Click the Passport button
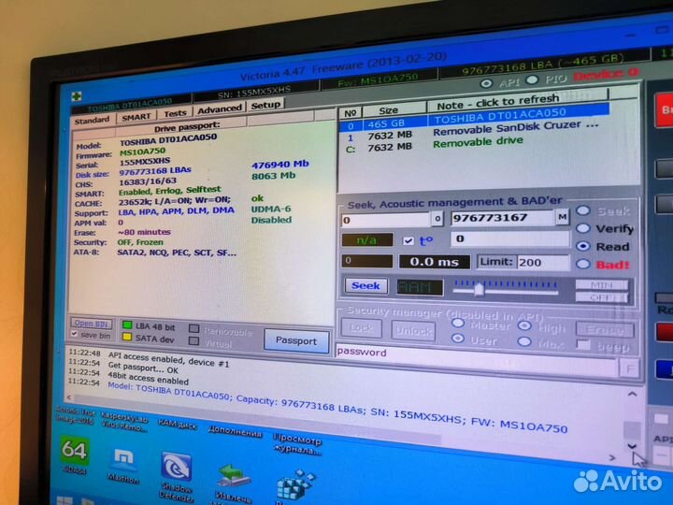This screenshot has width=673, height=505. click(x=296, y=341)
